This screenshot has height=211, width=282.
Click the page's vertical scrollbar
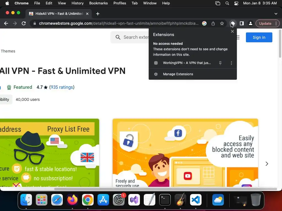pyautogui.click(x=280, y=44)
